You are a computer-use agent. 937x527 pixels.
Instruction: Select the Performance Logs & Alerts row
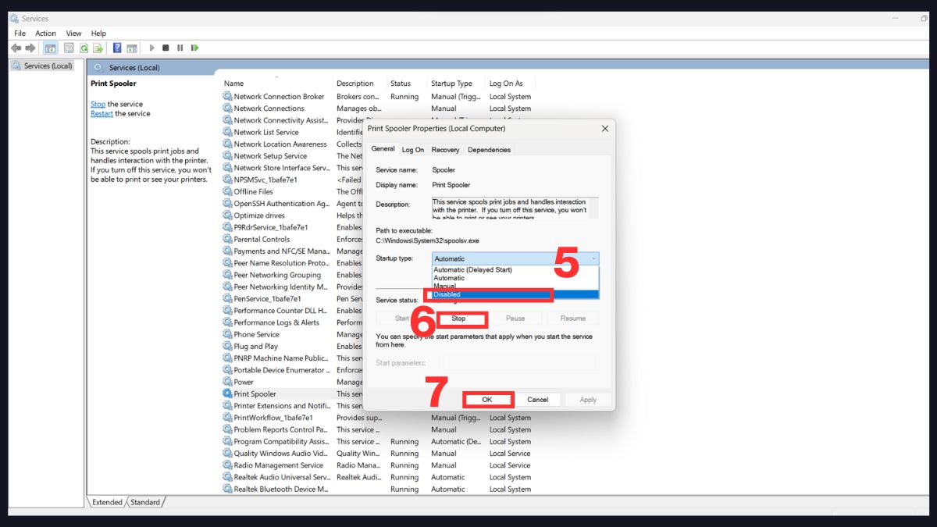pyautogui.click(x=293, y=322)
